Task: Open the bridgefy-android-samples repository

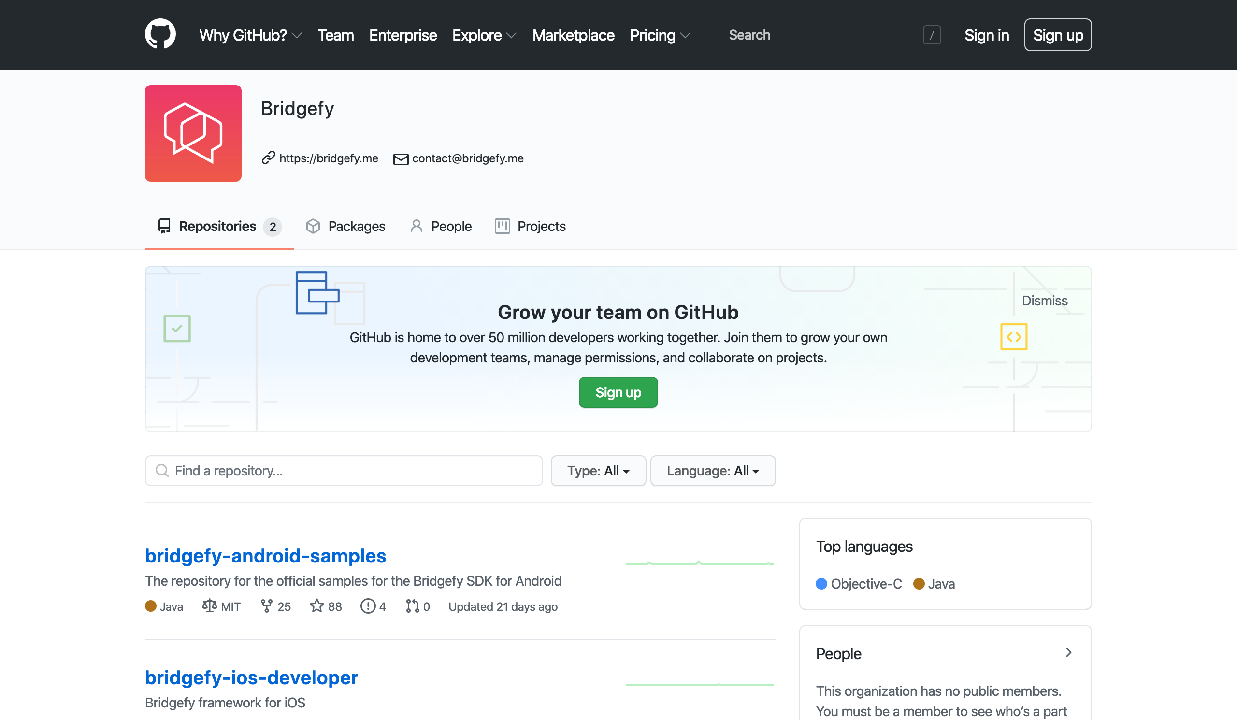Action: pos(266,556)
